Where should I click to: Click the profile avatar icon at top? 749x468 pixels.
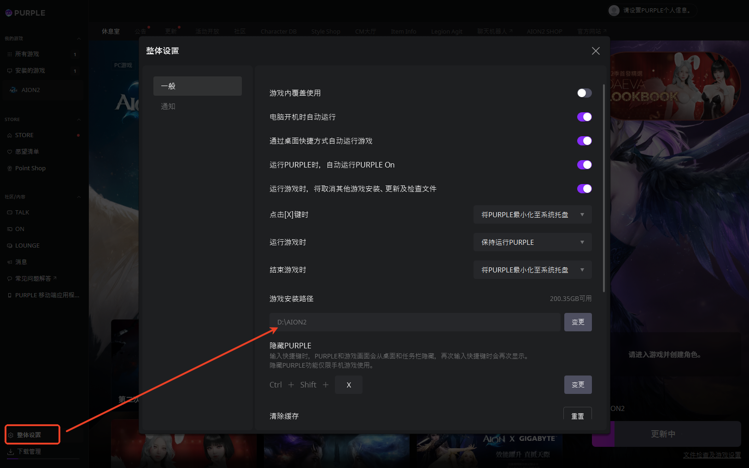coord(614,10)
